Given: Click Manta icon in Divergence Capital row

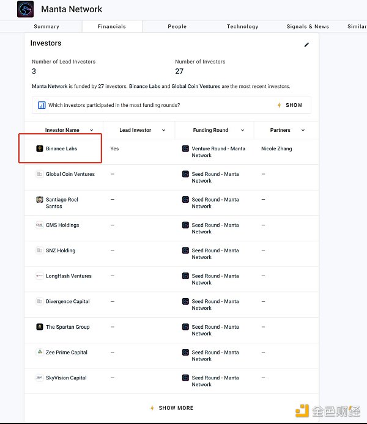Looking at the screenshot, I should tap(185, 301).
